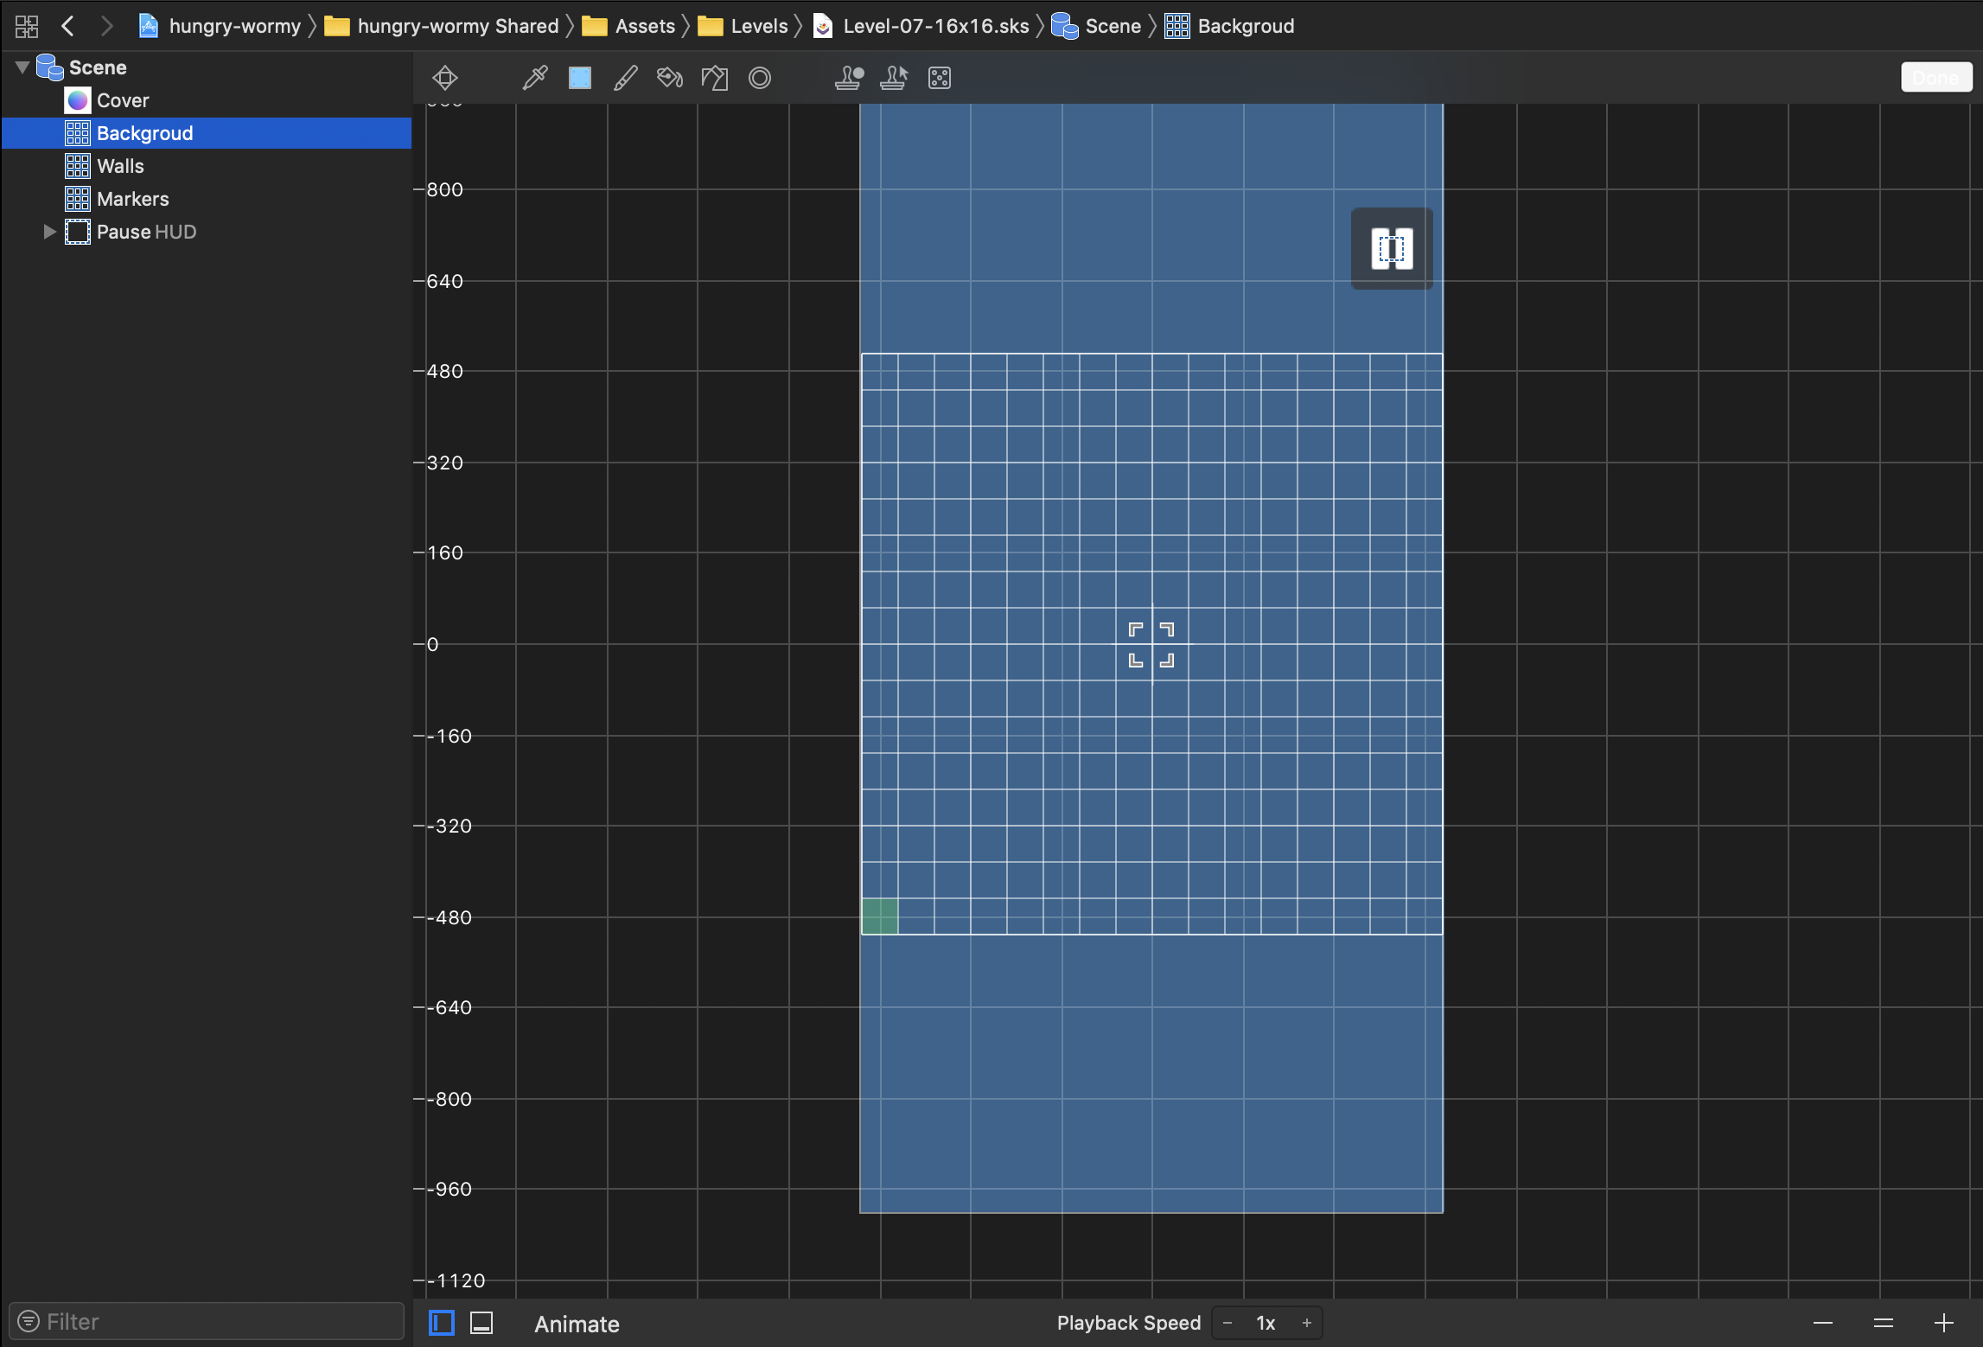Collapse the Scene tree node
This screenshot has width=1983, height=1347.
coord(23,67)
